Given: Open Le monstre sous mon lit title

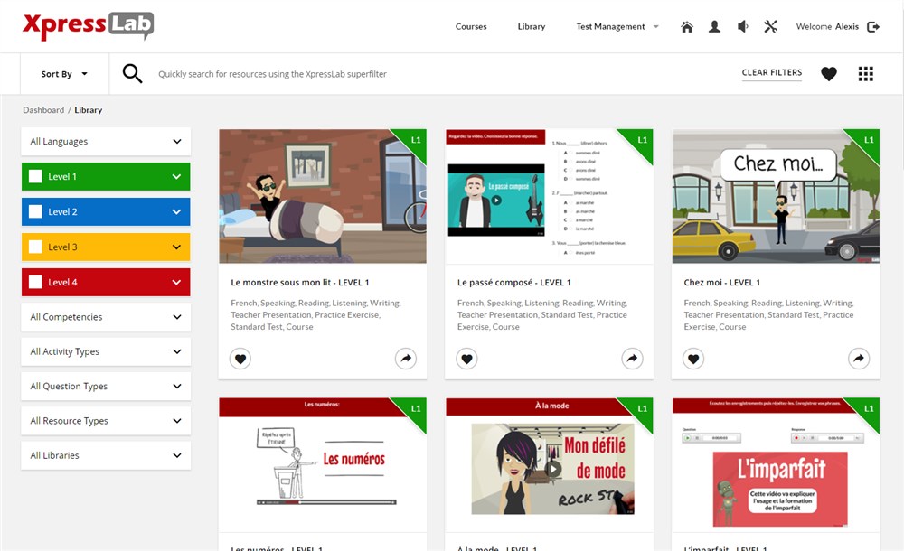Looking at the screenshot, I should pos(300,283).
